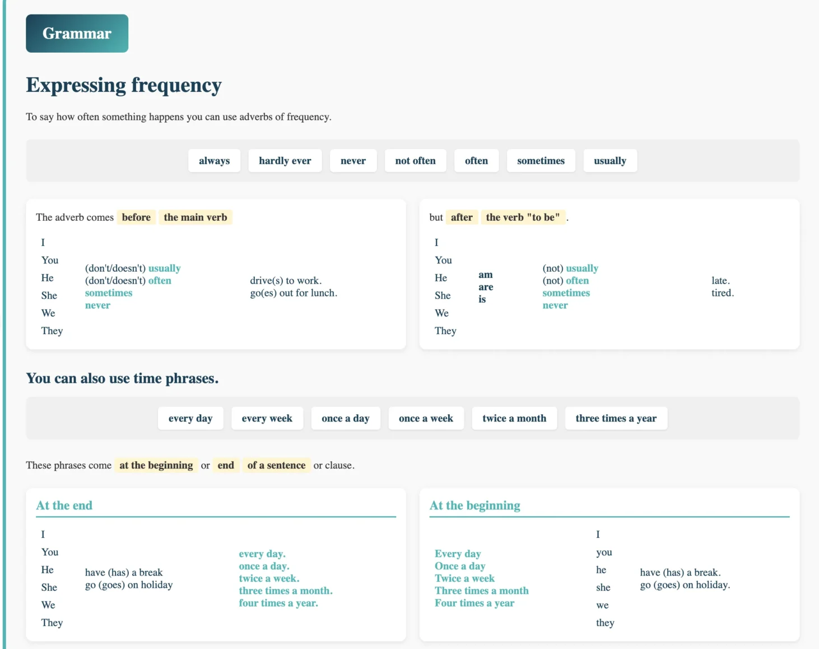
Task: Click "tired." in the to be card
Action: point(723,293)
